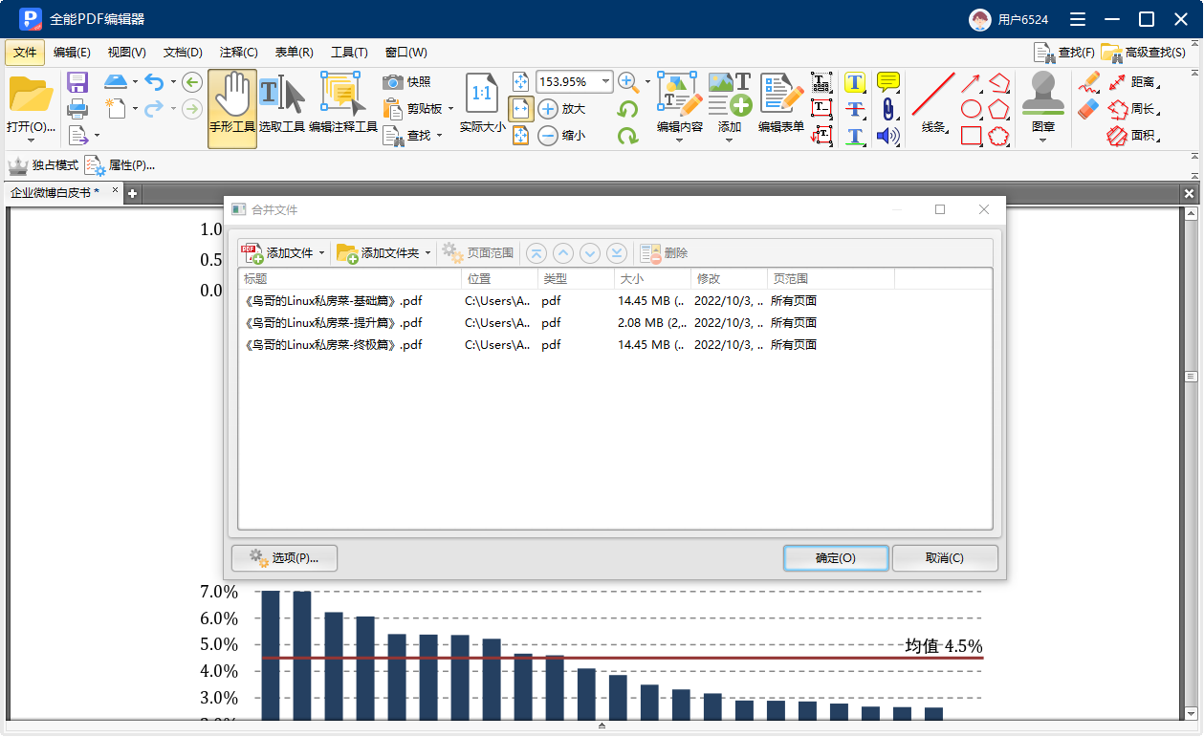Switch to the 企业微博白皮书 document tab
1204x737 pixels.
click(x=55, y=193)
